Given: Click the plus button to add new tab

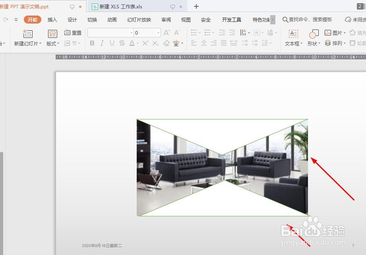Looking at the screenshot, I should coord(196,6).
